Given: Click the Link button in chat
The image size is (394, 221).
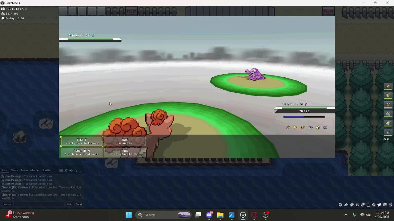Looking at the screenshot, I should coord(69,204).
